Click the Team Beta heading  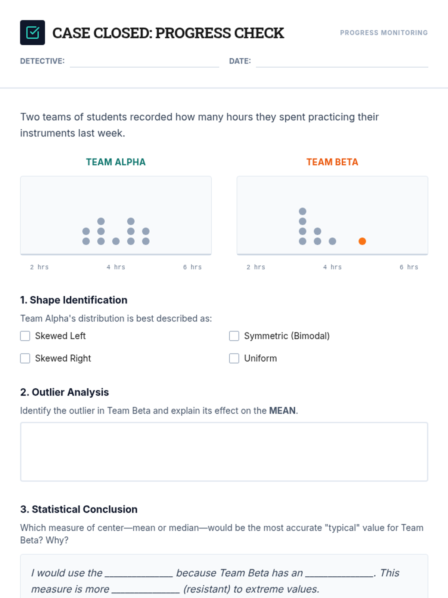pos(332,162)
